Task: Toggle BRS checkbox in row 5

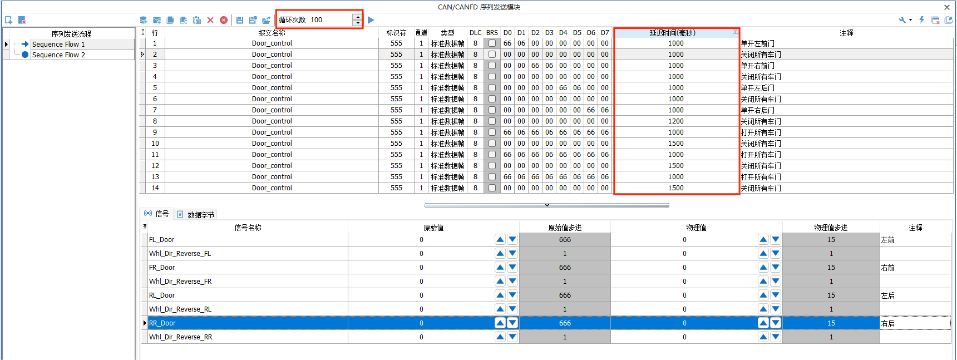Action: 492,88
